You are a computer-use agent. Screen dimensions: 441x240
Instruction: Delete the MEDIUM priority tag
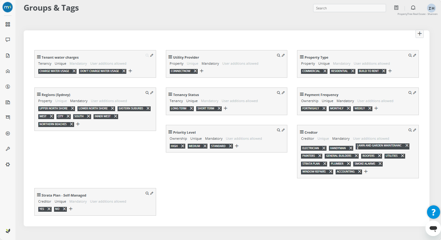(205, 146)
